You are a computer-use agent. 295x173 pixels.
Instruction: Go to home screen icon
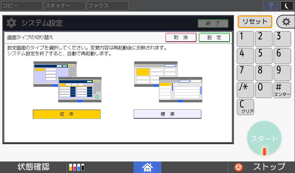(x=147, y=167)
